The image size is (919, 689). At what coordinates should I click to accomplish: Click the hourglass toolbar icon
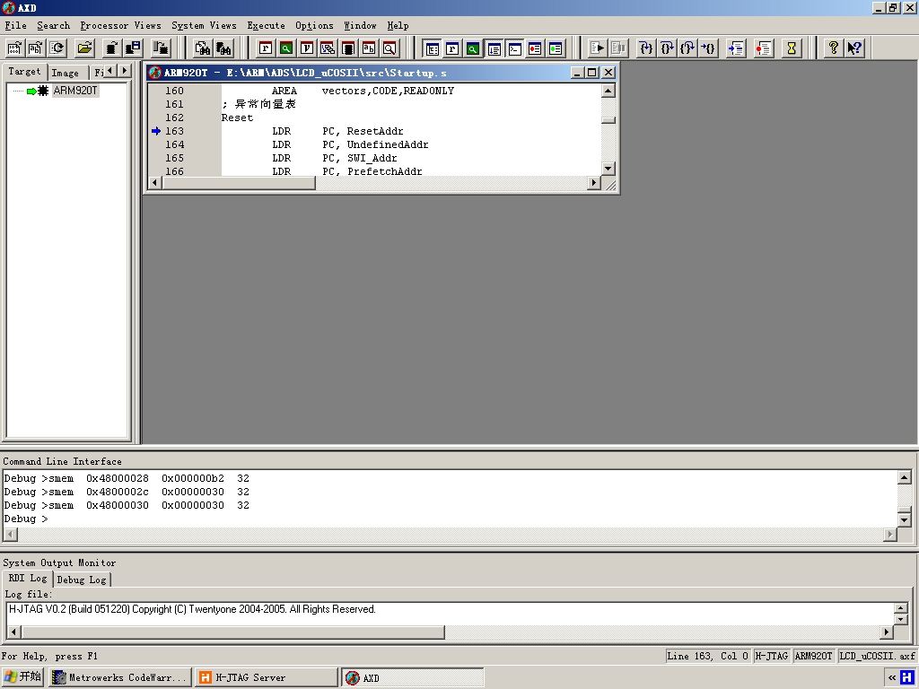click(x=792, y=48)
